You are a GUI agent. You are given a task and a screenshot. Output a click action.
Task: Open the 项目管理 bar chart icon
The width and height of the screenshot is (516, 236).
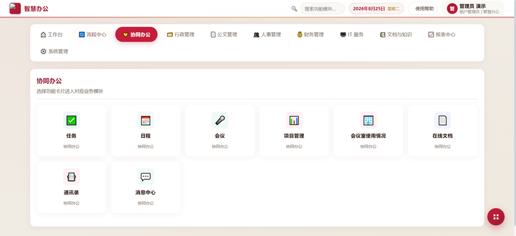point(294,120)
